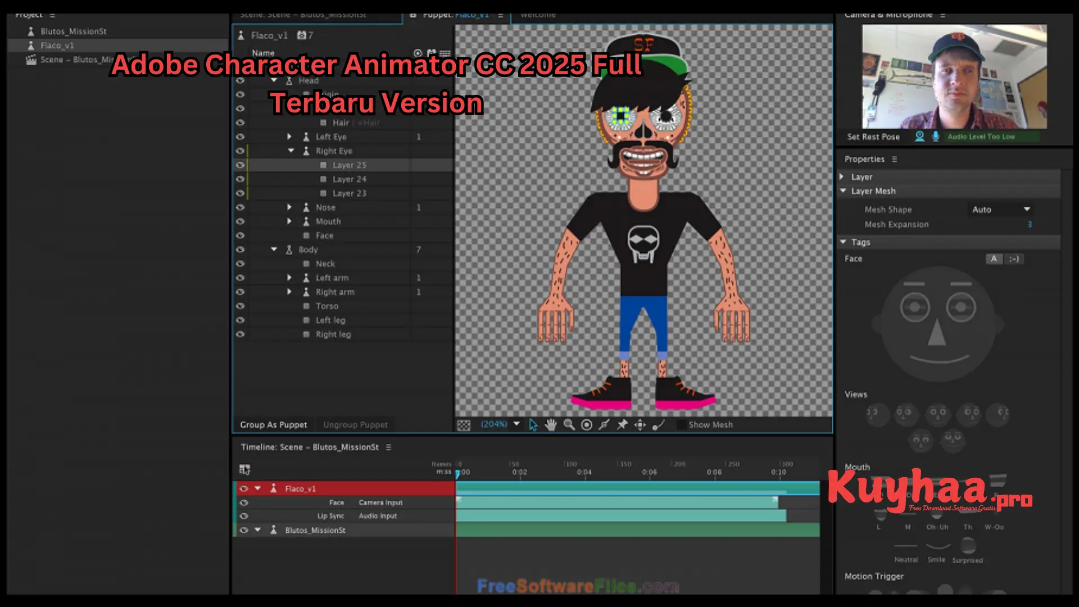This screenshot has height=607, width=1079.
Task: Click the microphone icon beside Set Rest Pose
Action: click(x=935, y=137)
